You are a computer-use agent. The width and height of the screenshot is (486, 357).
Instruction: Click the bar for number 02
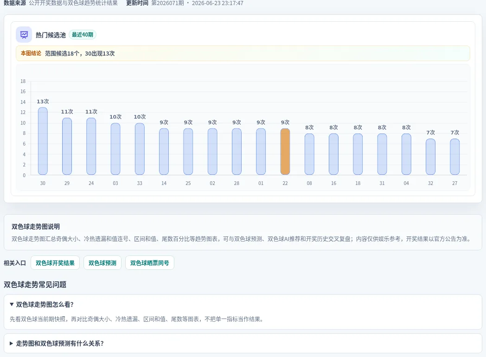tap(212, 152)
